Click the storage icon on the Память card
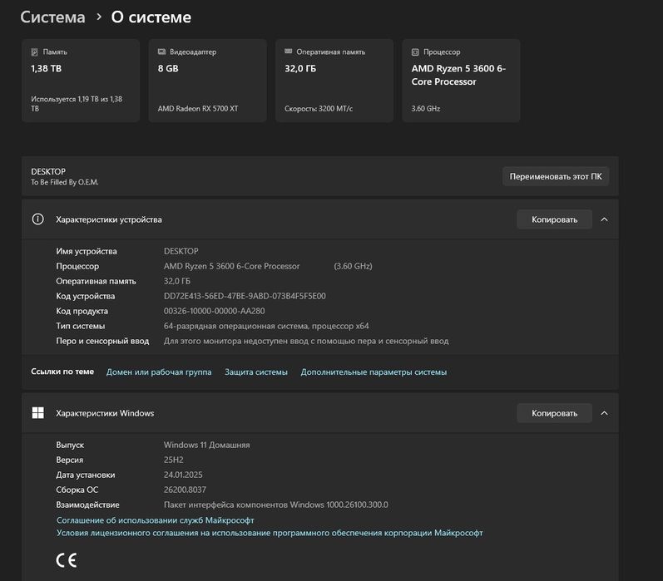663x581 pixels. (x=35, y=52)
